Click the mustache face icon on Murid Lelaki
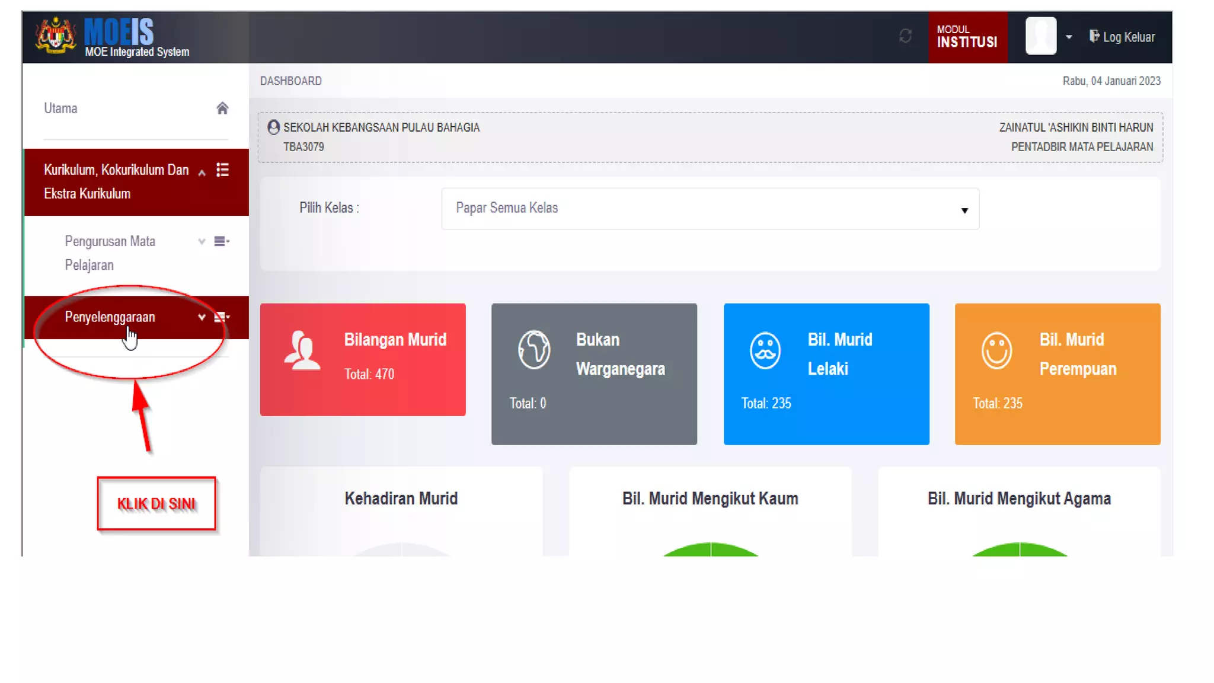 coord(765,350)
